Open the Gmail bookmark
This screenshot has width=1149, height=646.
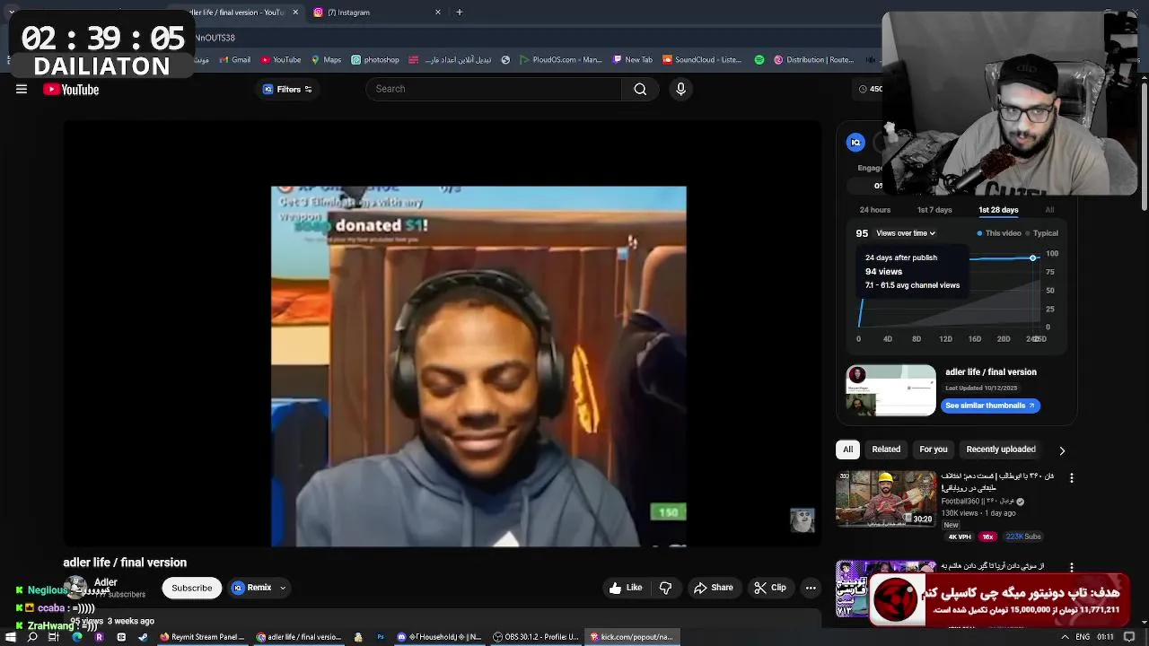(x=234, y=60)
